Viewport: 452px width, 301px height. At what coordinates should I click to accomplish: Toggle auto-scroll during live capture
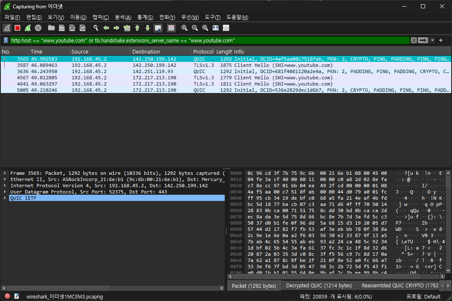pos(158,28)
